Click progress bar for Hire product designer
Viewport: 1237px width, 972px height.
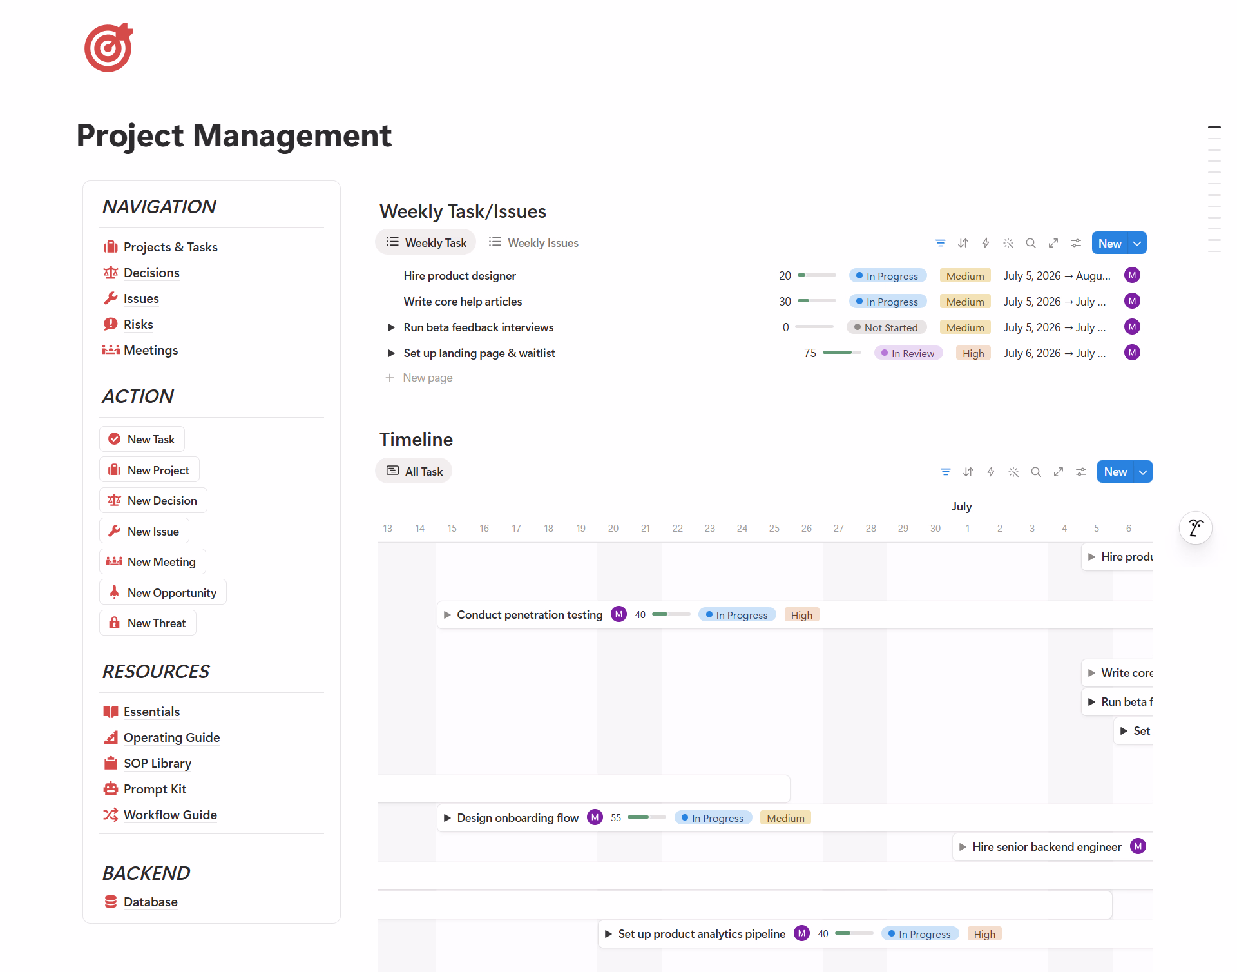click(x=817, y=275)
